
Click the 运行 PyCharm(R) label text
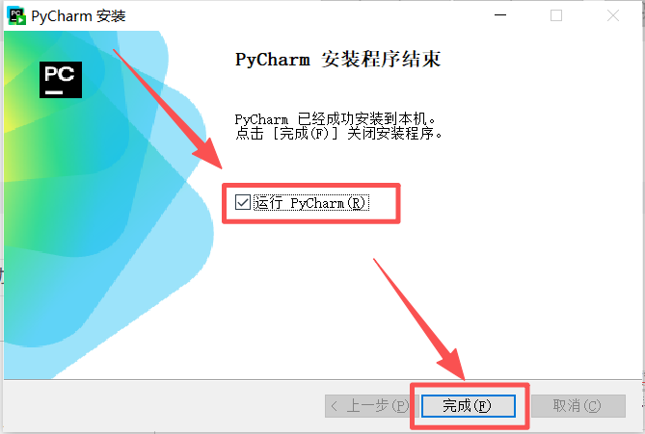(x=311, y=203)
